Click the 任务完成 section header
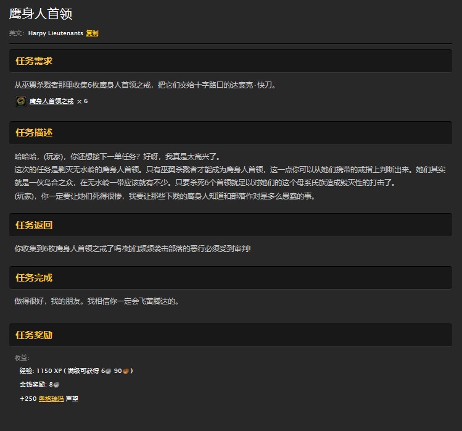The image size is (462, 431). tap(34, 278)
